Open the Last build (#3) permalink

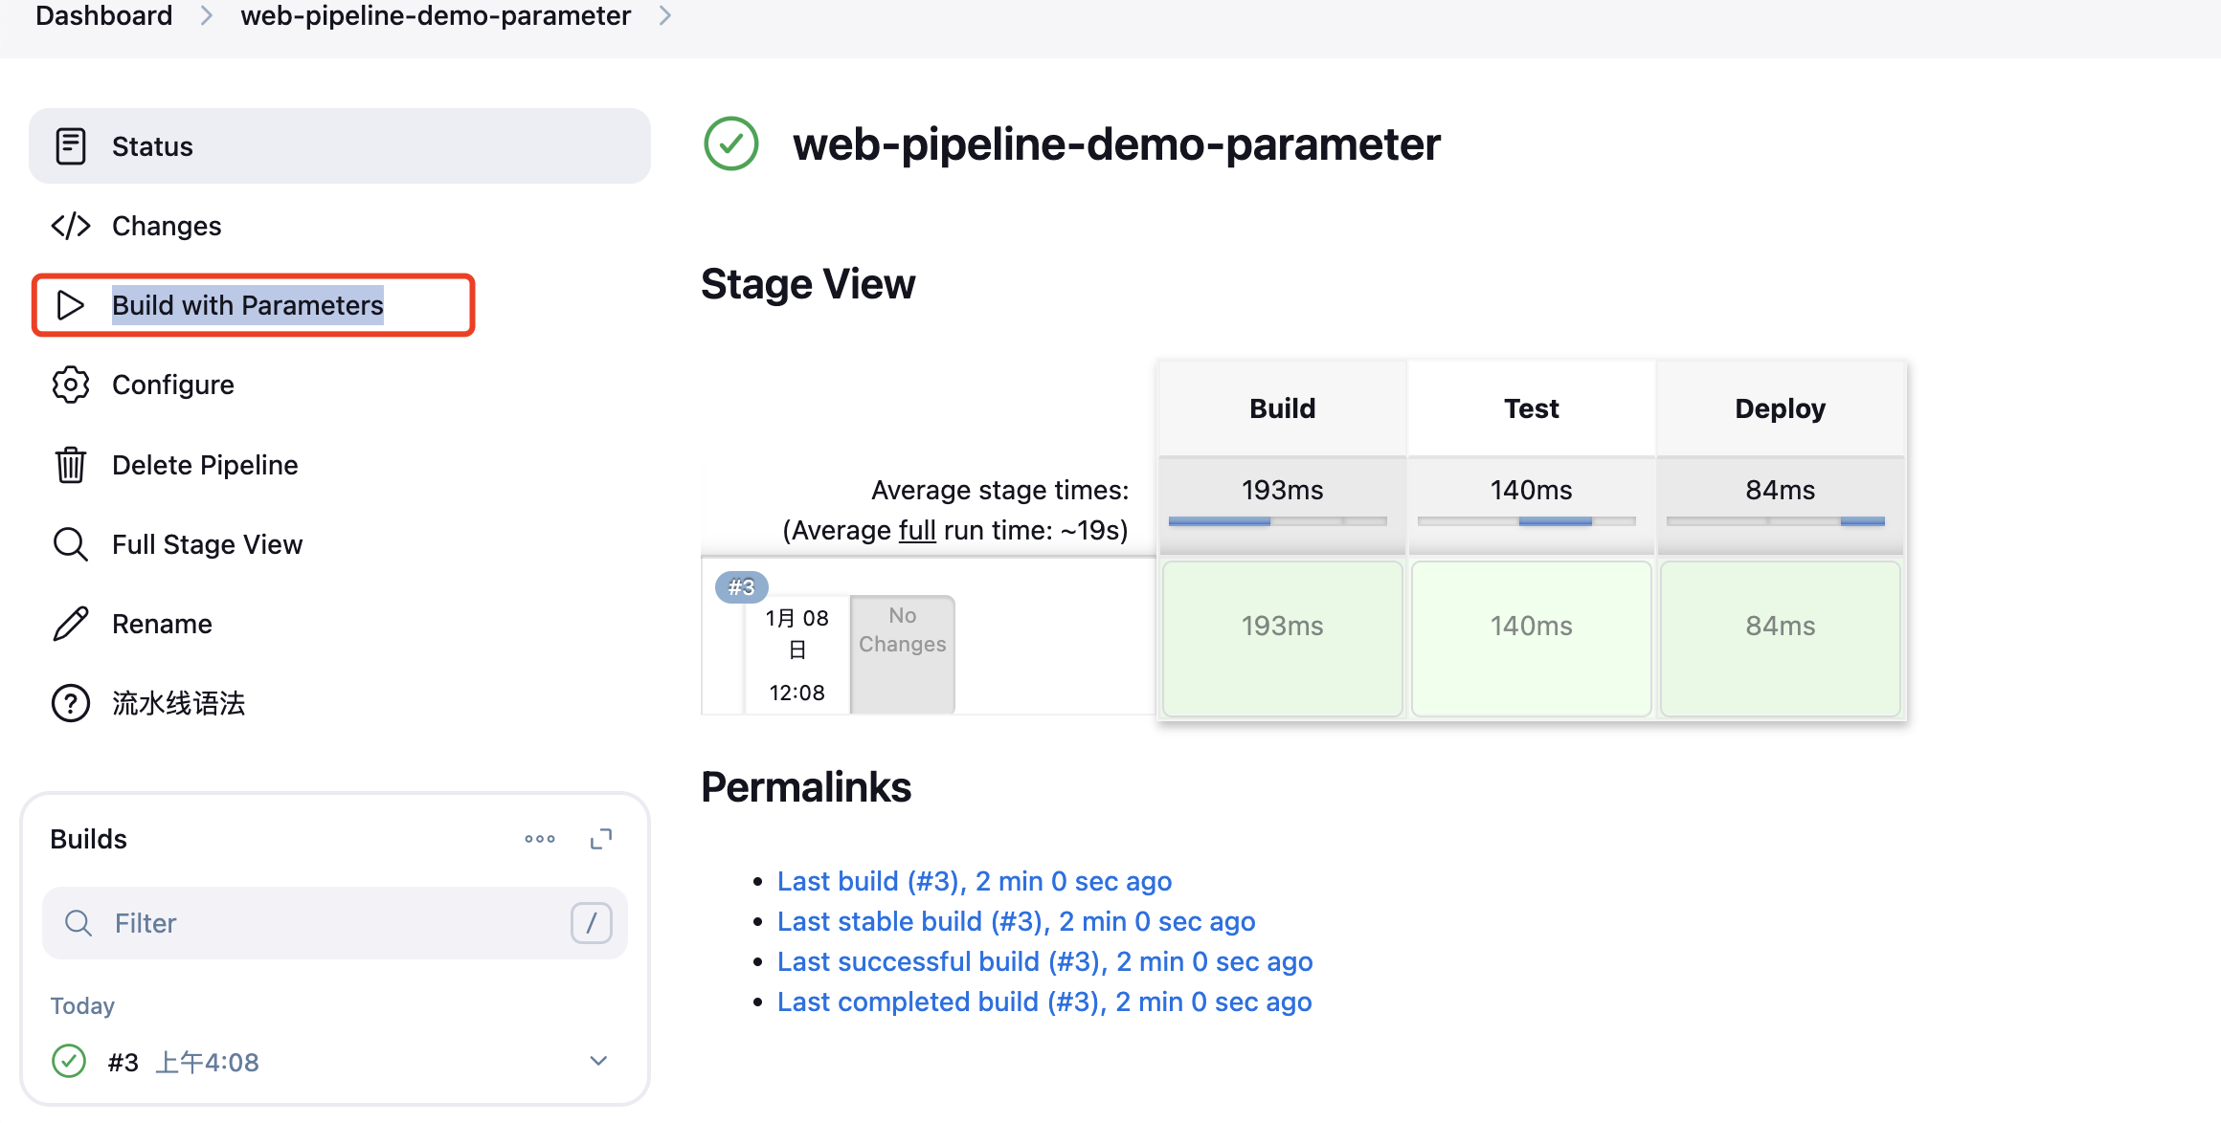[x=975, y=881]
